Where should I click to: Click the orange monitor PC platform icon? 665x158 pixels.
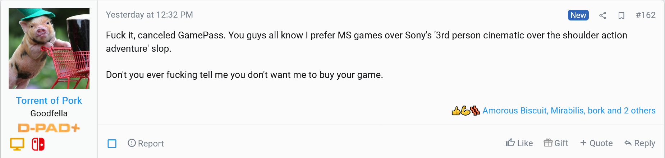[x=17, y=144]
